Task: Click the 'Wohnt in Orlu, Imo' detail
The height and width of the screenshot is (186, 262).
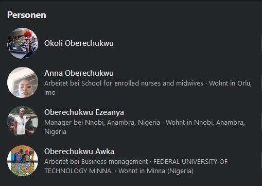Action: (x=148, y=88)
